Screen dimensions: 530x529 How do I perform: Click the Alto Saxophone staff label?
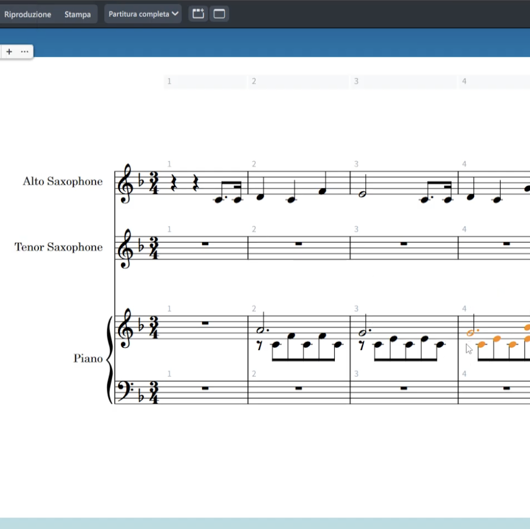(62, 182)
